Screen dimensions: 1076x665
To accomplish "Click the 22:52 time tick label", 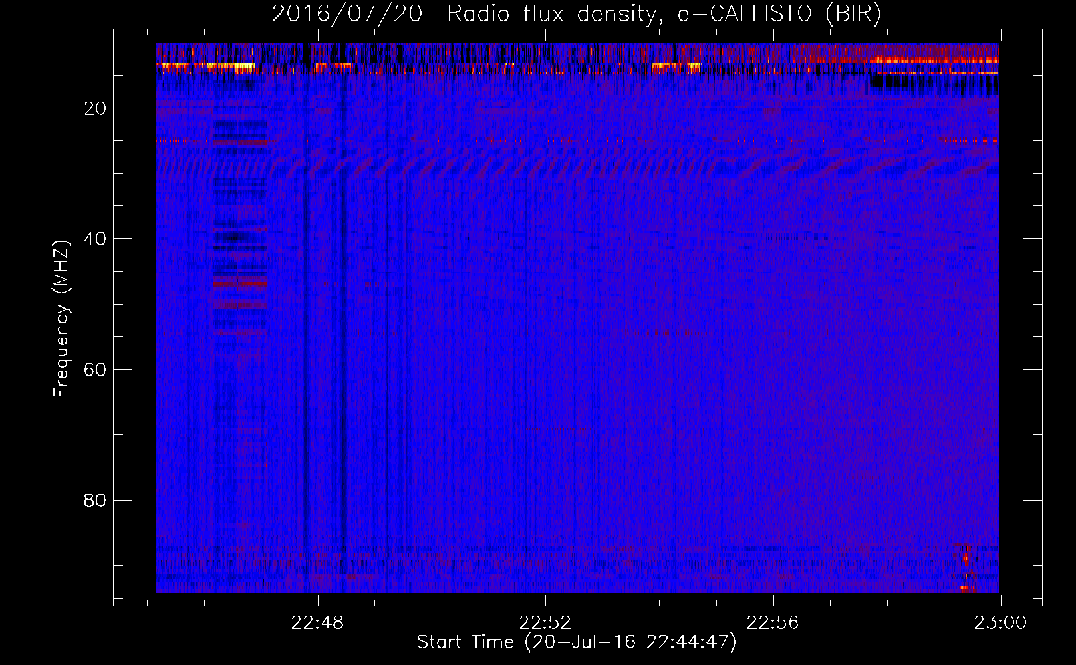I will pyautogui.click(x=545, y=623).
